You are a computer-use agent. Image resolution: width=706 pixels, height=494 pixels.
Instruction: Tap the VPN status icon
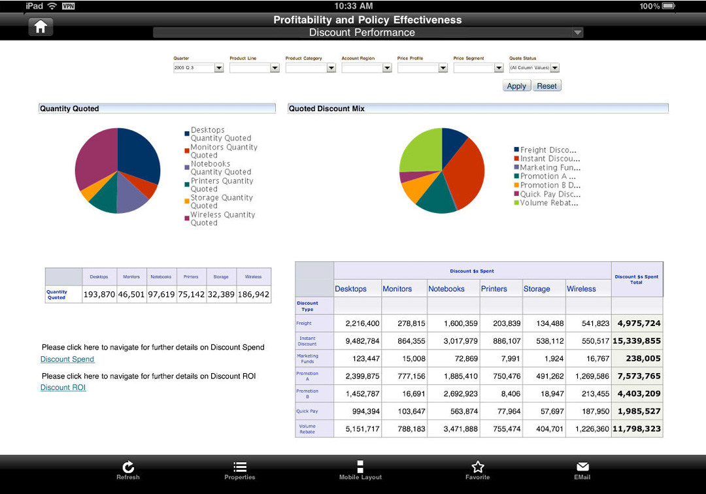(x=68, y=6)
